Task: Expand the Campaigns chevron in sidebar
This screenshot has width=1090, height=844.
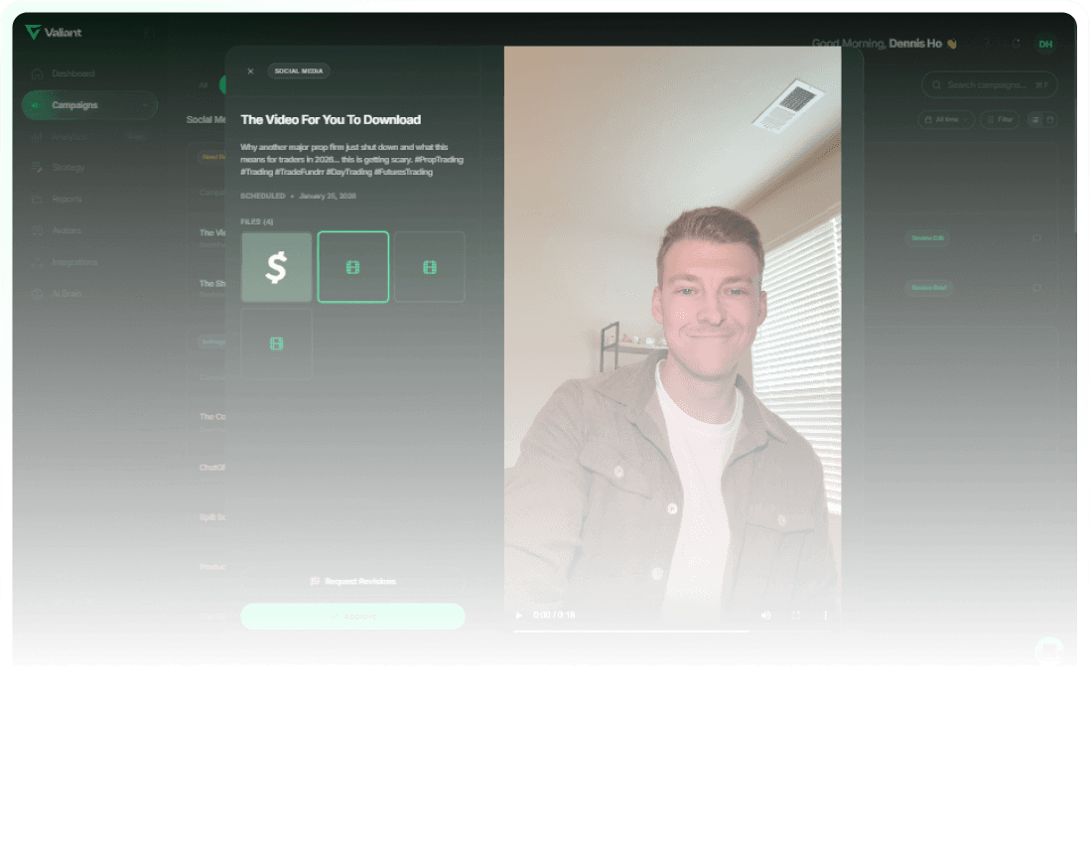Action: click(145, 105)
